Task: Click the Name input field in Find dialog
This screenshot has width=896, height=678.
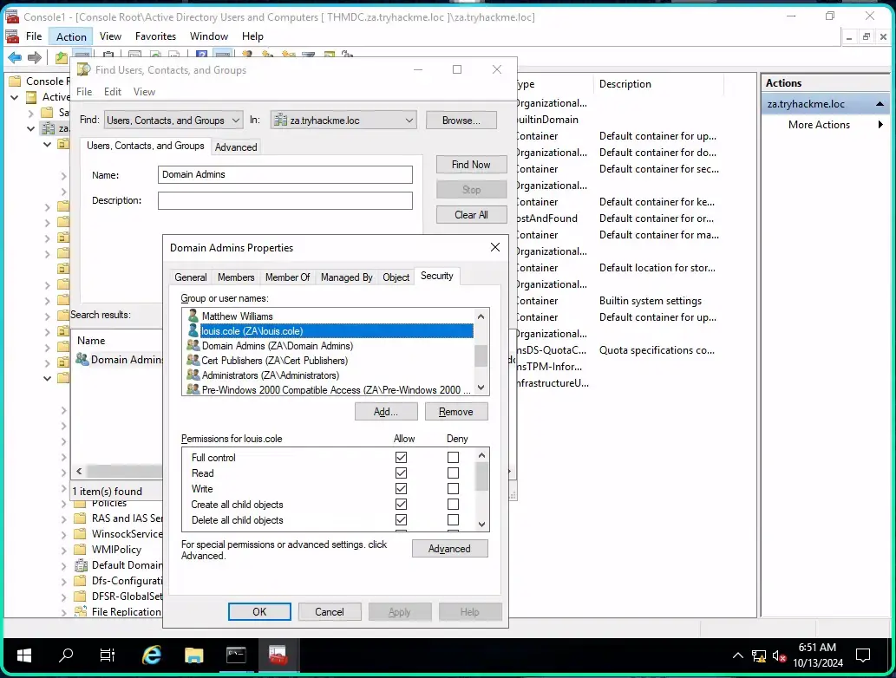Action: coord(285,175)
